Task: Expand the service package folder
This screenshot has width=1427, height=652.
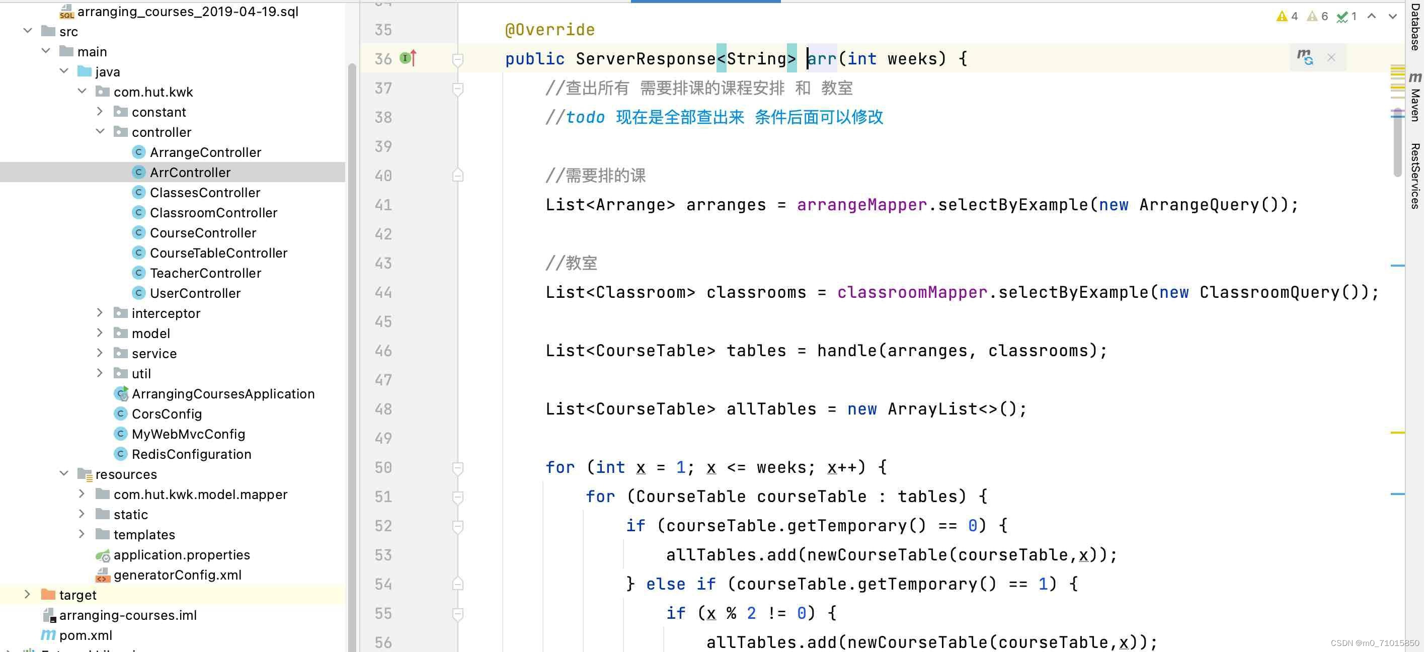Action: [x=100, y=354]
